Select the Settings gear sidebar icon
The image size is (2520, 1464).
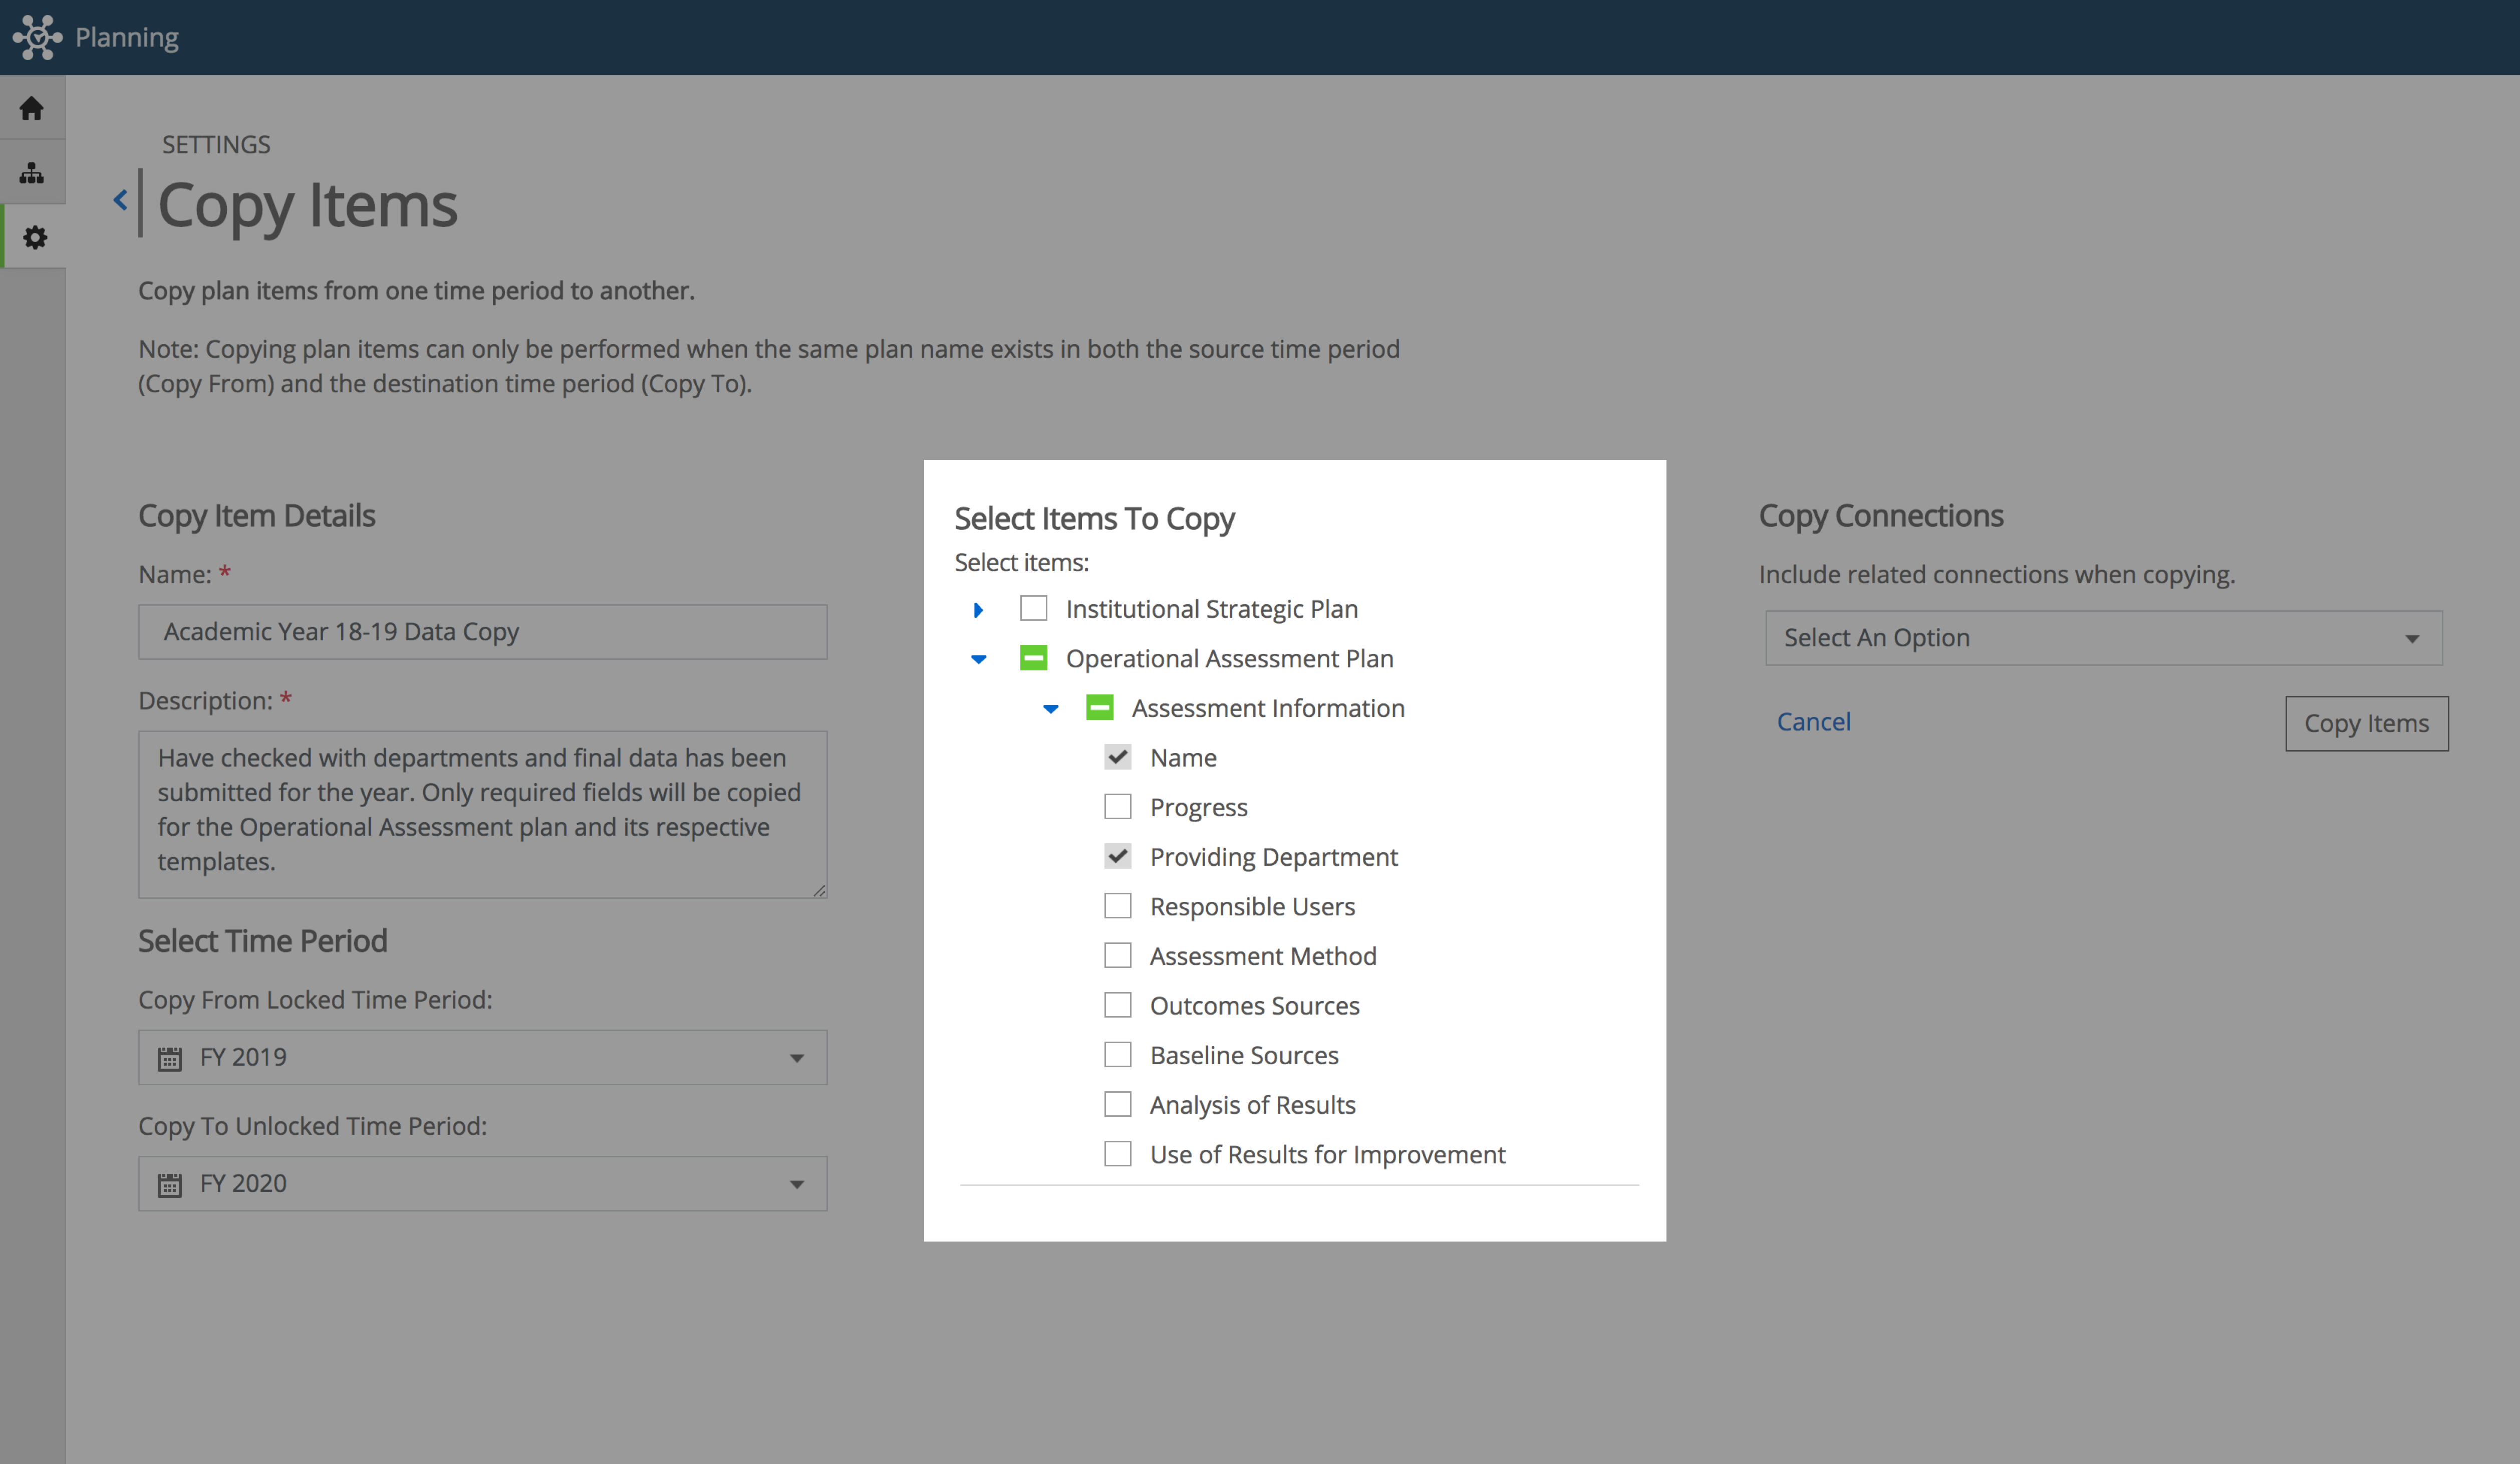tap(35, 237)
